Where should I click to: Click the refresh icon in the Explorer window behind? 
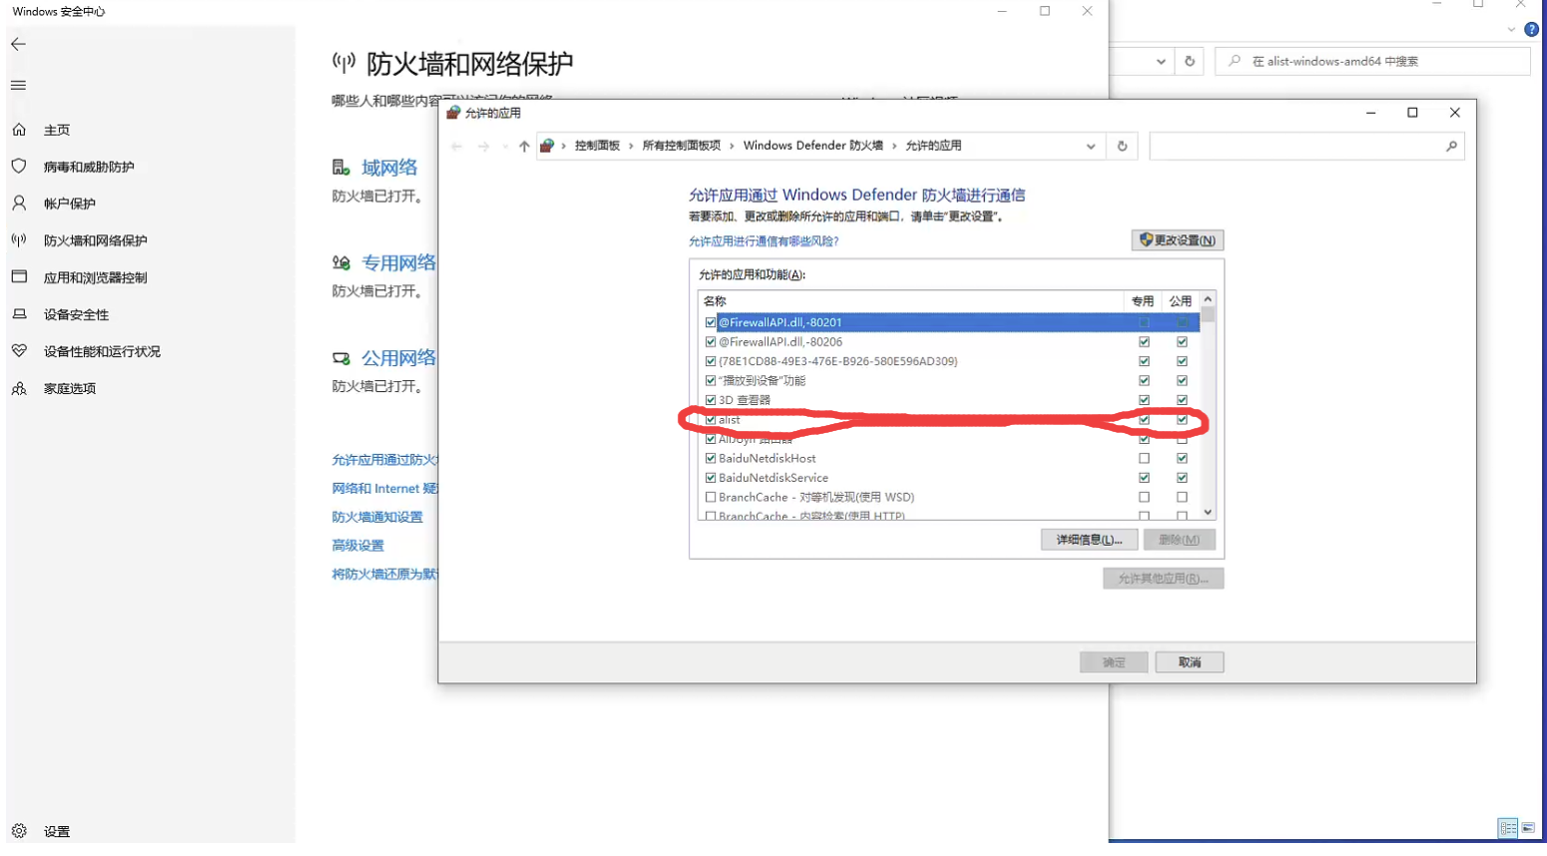pos(1190,61)
